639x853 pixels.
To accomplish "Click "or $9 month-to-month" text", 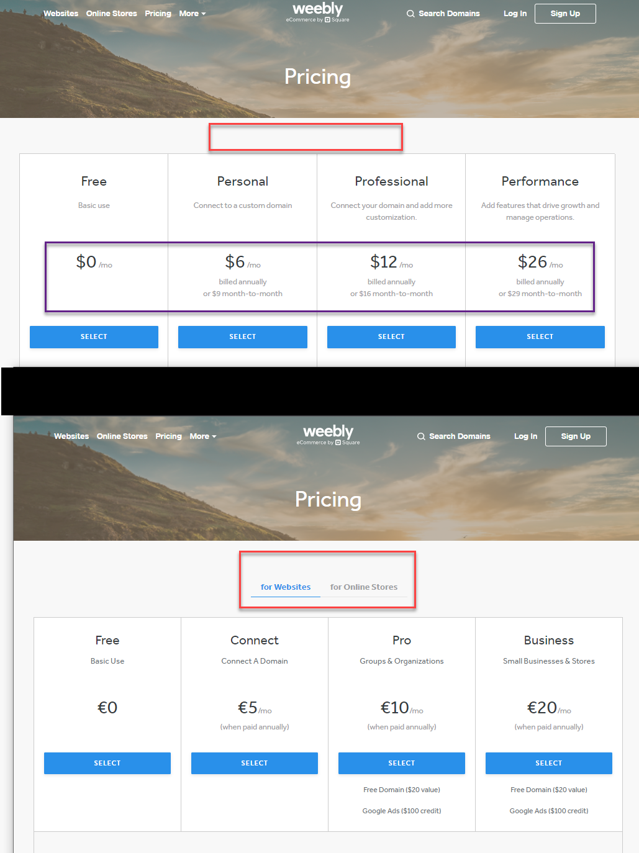I will pyautogui.click(x=243, y=294).
